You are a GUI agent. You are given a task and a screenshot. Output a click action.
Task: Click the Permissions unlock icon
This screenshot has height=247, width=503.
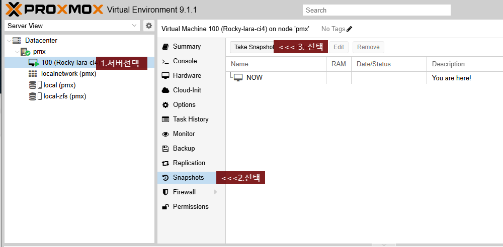click(x=165, y=207)
